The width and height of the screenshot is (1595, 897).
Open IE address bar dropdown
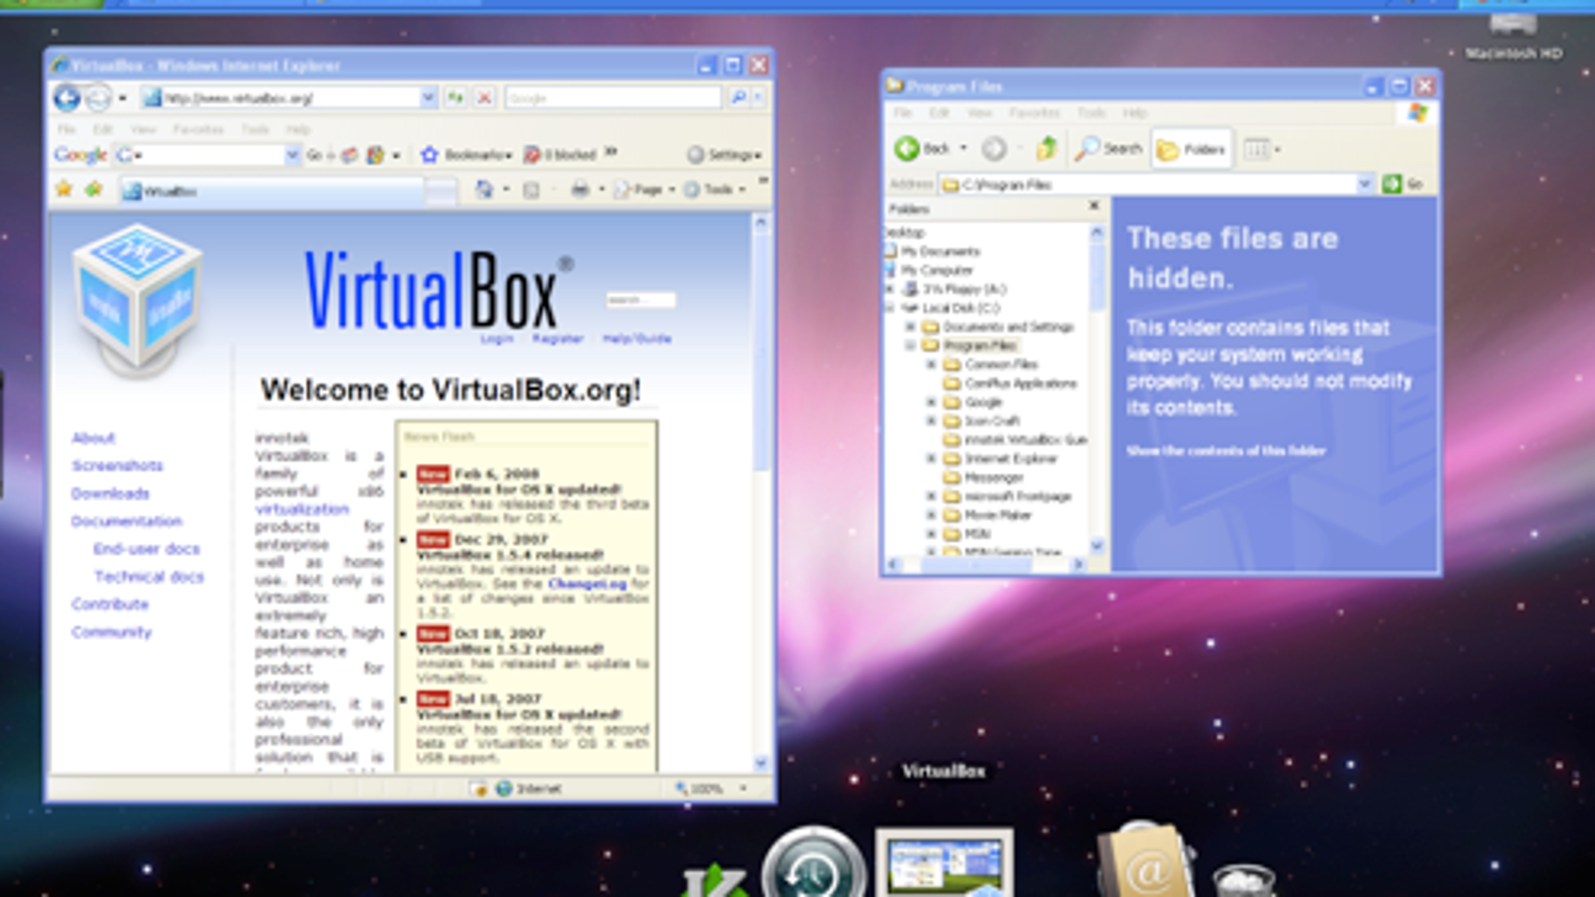(428, 98)
